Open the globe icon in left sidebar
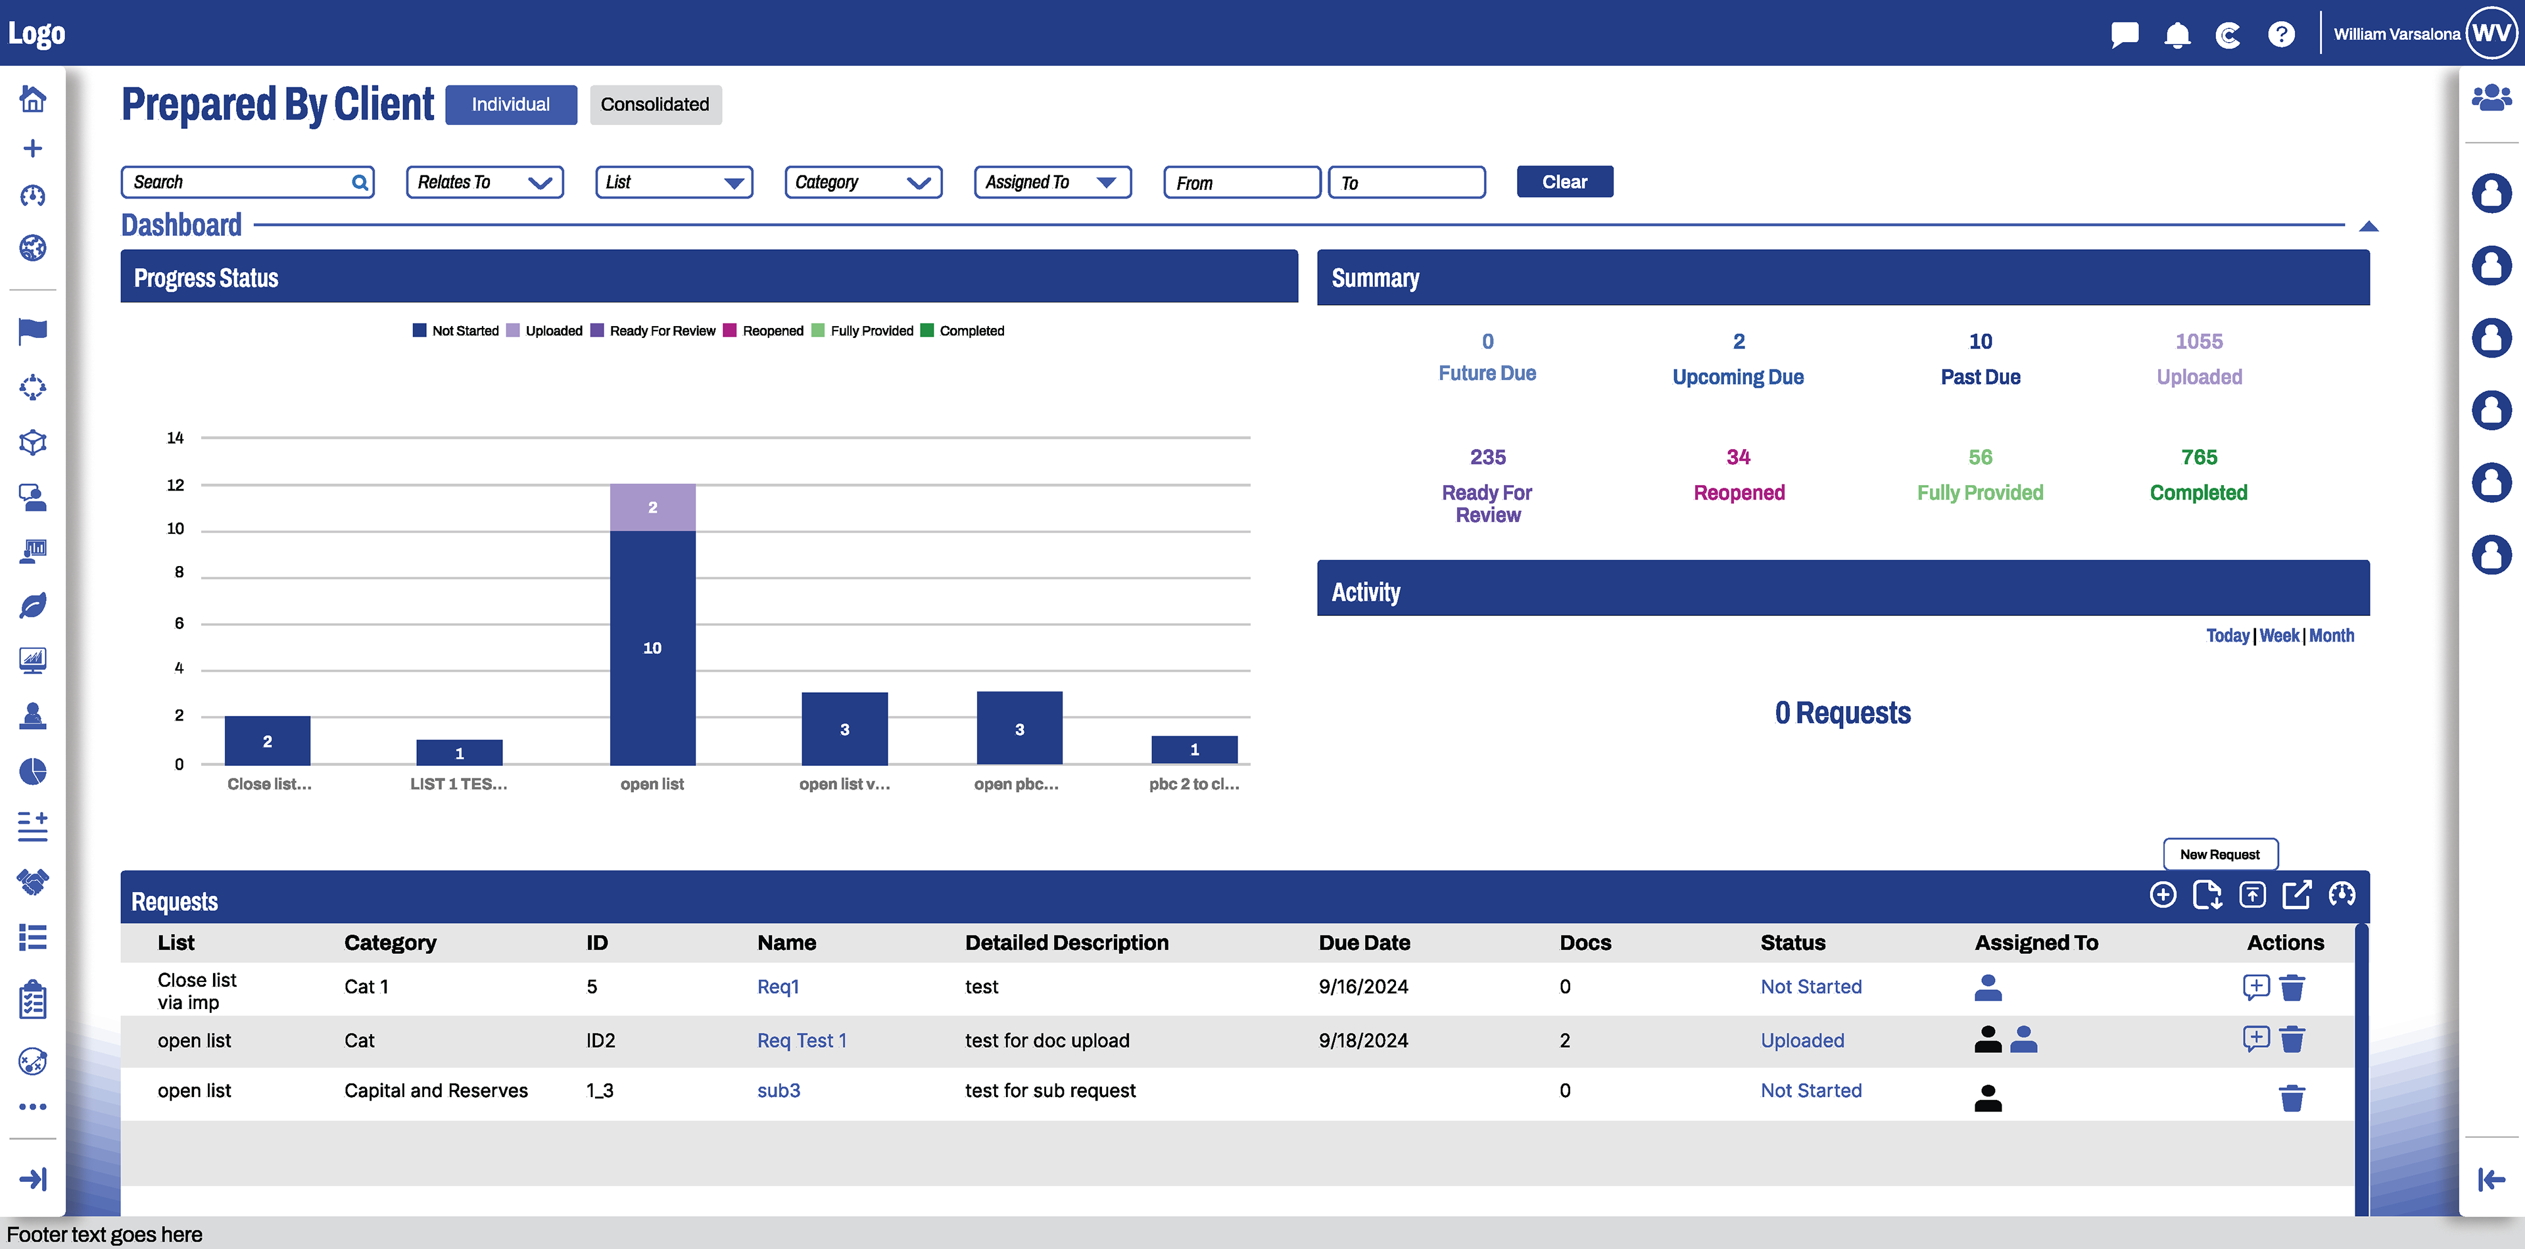The height and width of the screenshot is (1249, 2525). [x=32, y=248]
